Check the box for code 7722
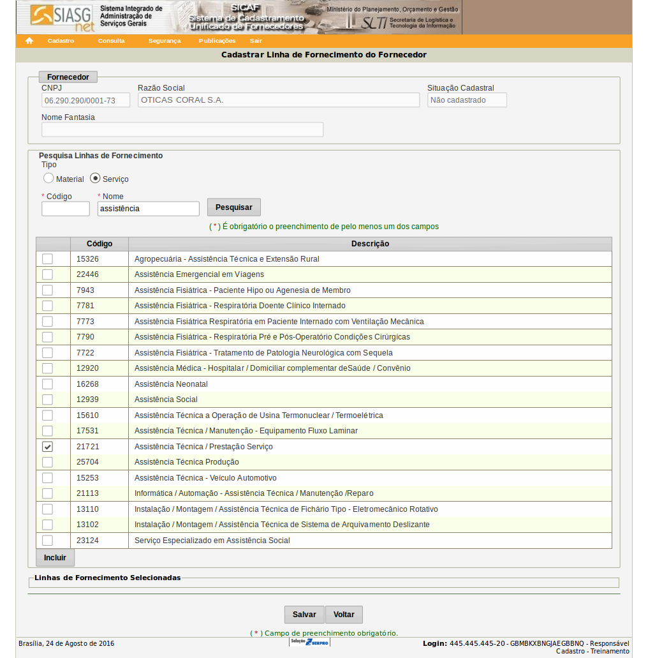 (47, 352)
